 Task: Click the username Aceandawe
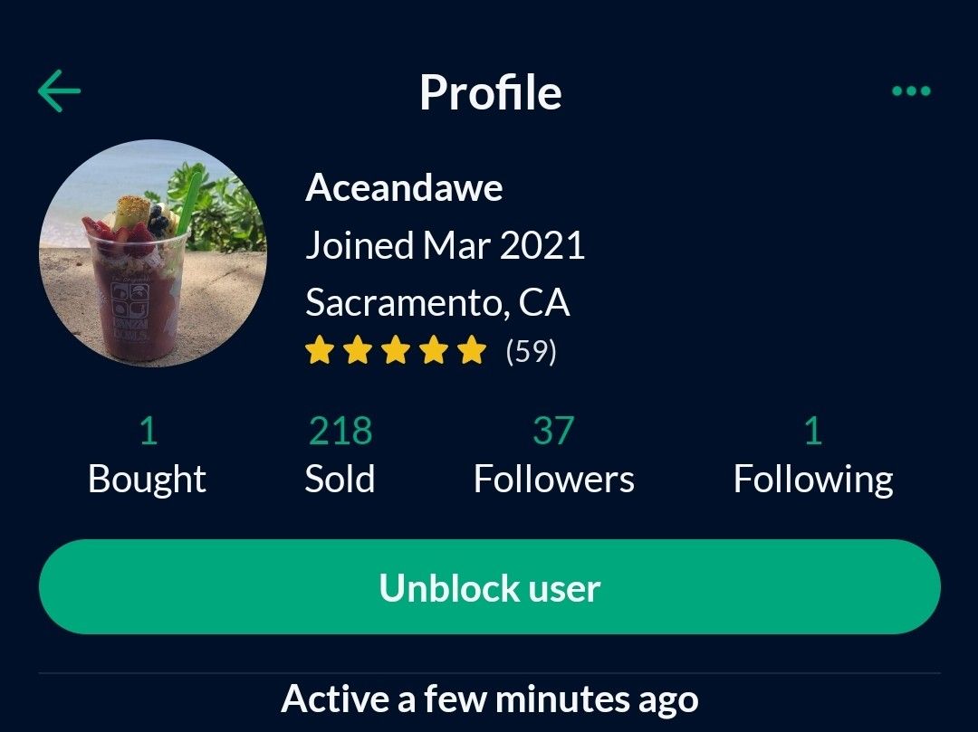405,188
